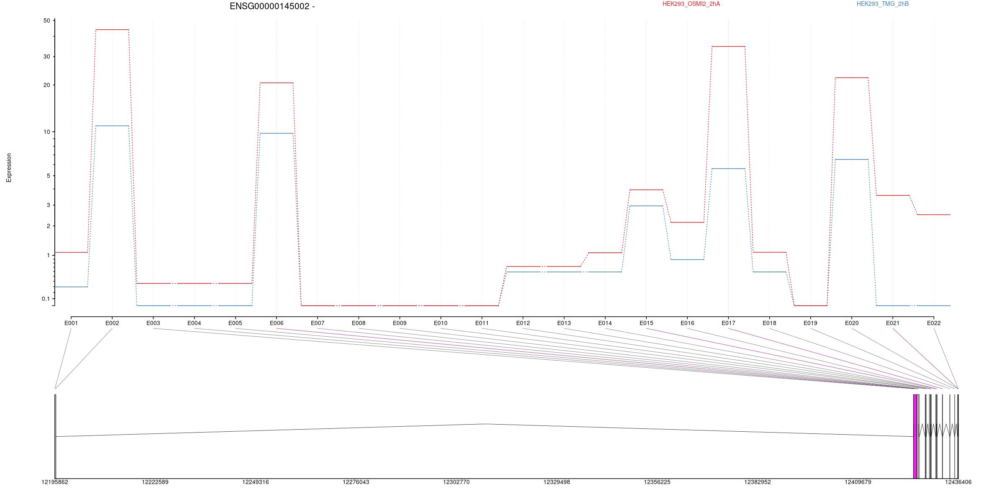Image resolution: width=1004 pixels, height=502 pixels.
Task: Click exon label E005
Action: [235, 323]
